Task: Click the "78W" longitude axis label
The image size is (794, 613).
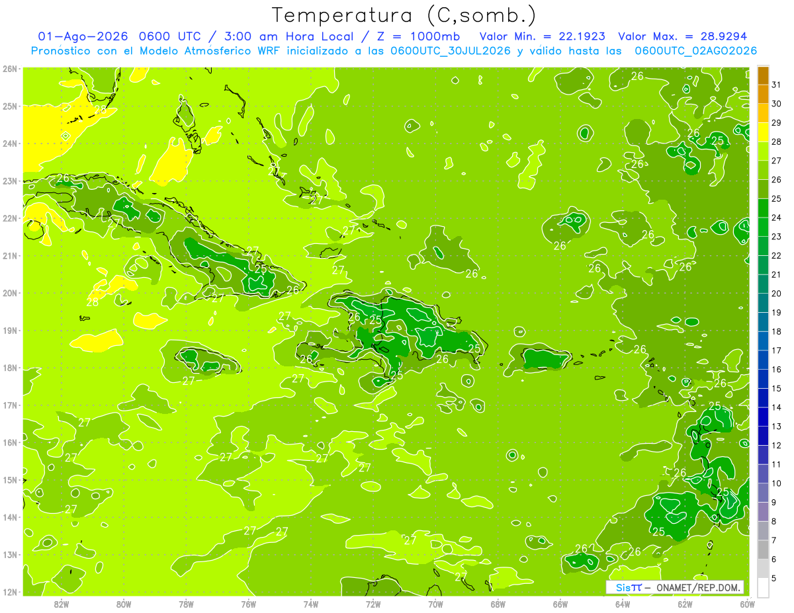Action: 186,604
